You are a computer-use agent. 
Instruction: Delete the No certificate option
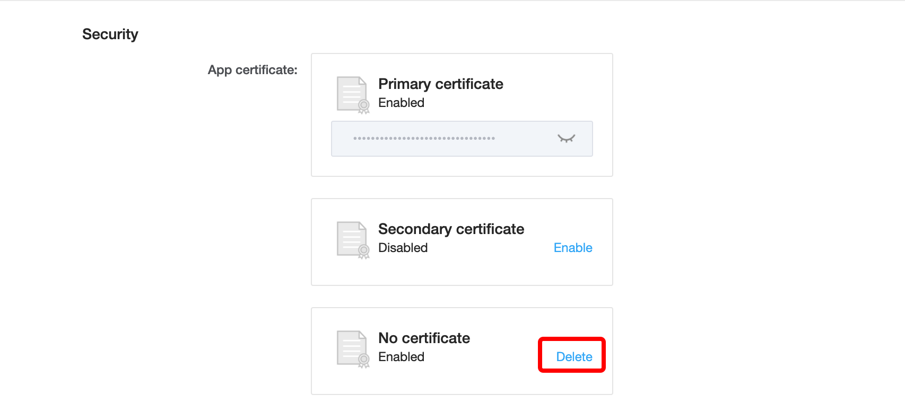574,357
